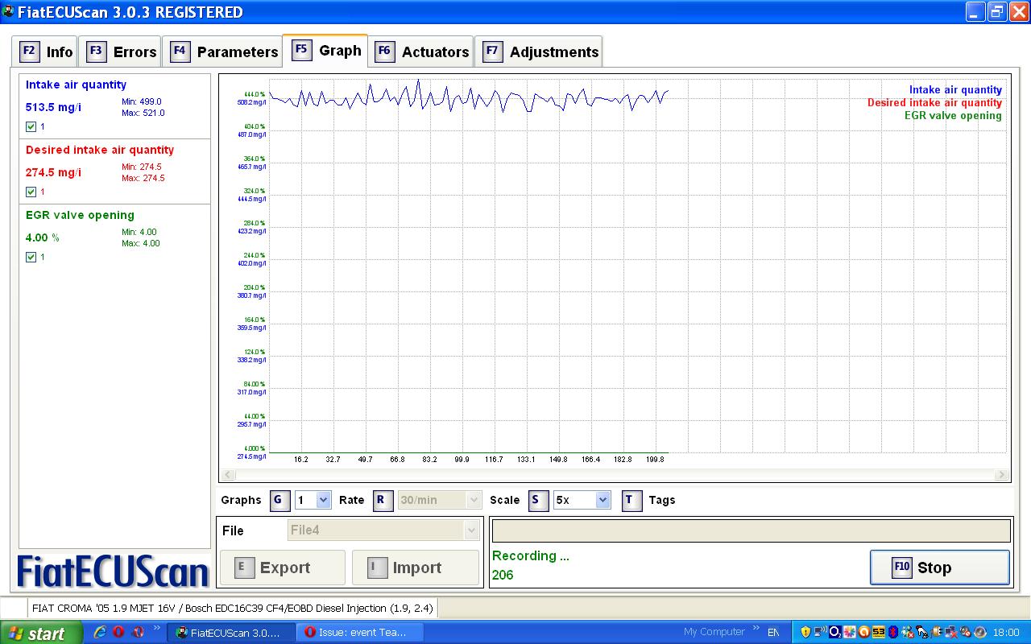Switch to the F3 Errors tab

(x=122, y=52)
